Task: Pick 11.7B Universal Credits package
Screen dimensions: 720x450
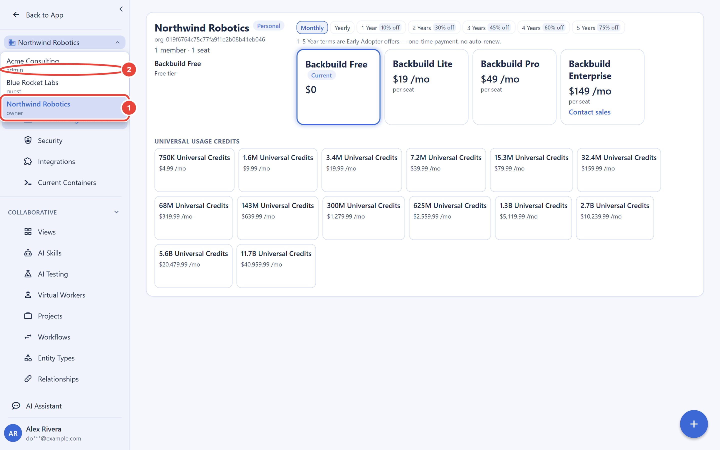Action: [x=276, y=266]
